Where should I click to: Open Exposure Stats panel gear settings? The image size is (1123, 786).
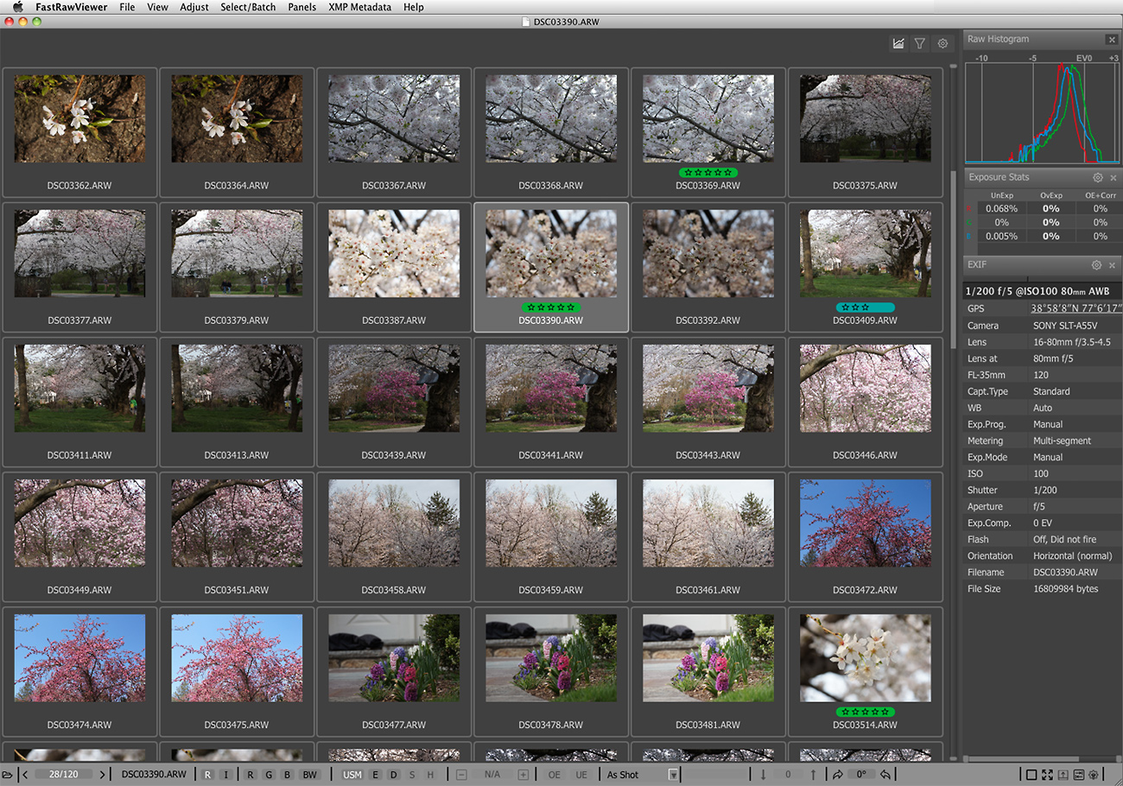pos(1097,177)
